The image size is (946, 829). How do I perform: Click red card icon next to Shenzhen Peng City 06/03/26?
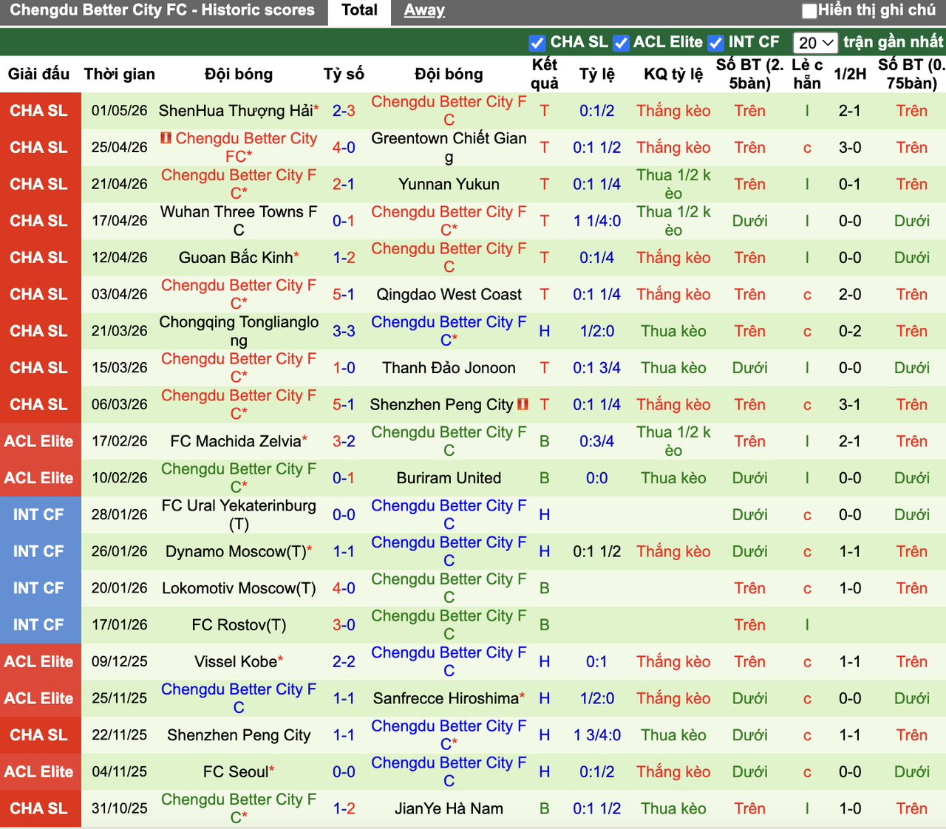(523, 404)
